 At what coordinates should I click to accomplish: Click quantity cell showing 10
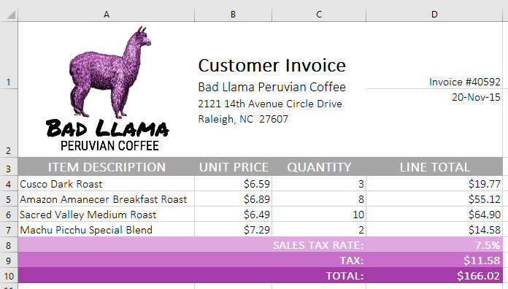(319, 214)
